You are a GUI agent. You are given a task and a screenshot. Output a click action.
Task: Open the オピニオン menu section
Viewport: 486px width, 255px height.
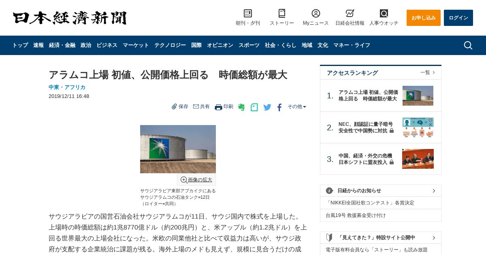[x=220, y=45]
